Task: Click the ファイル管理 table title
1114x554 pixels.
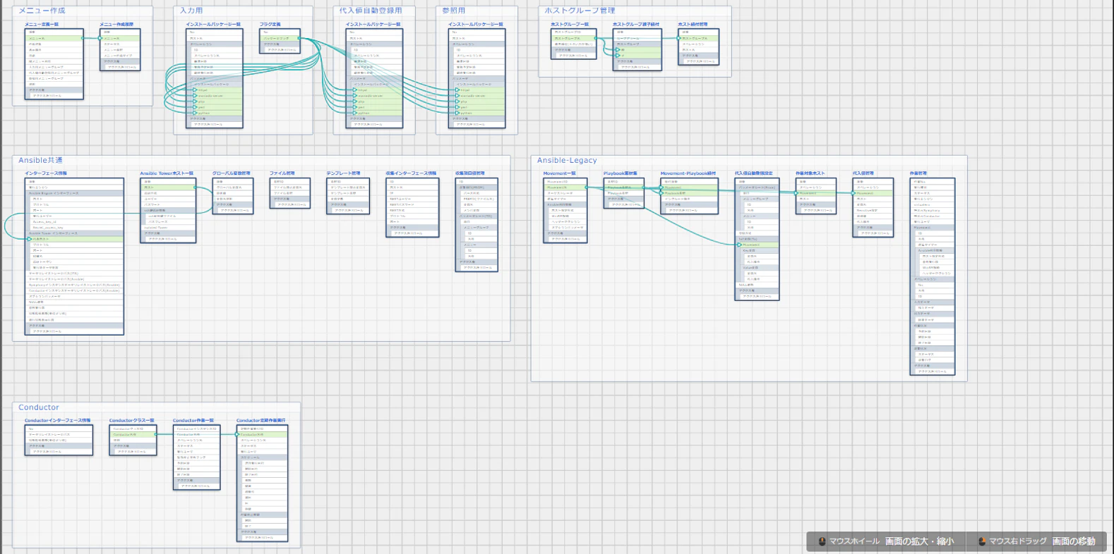Action: pos(282,173)
